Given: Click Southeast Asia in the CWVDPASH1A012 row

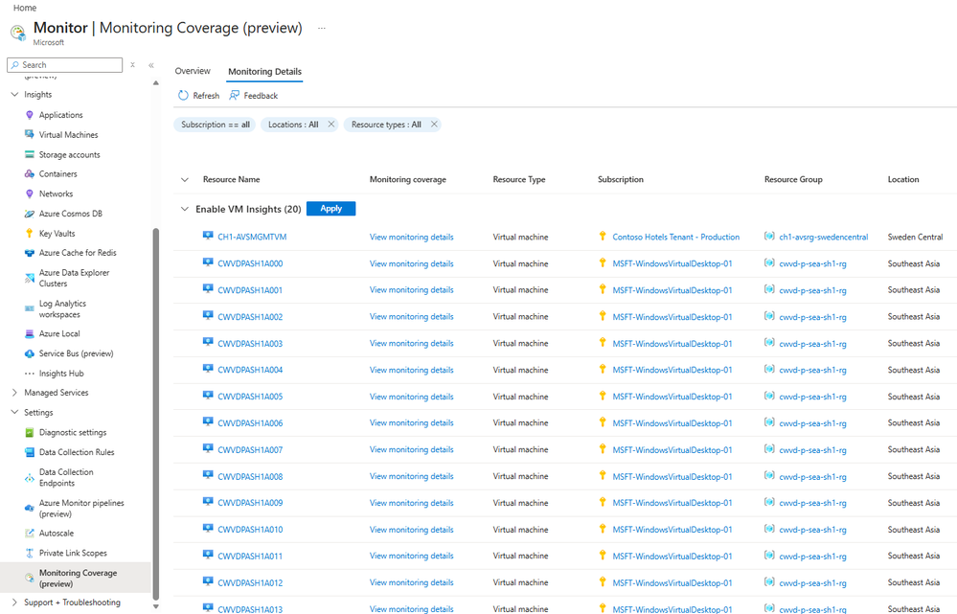Looking at the screenshot, I should [914, 583].
